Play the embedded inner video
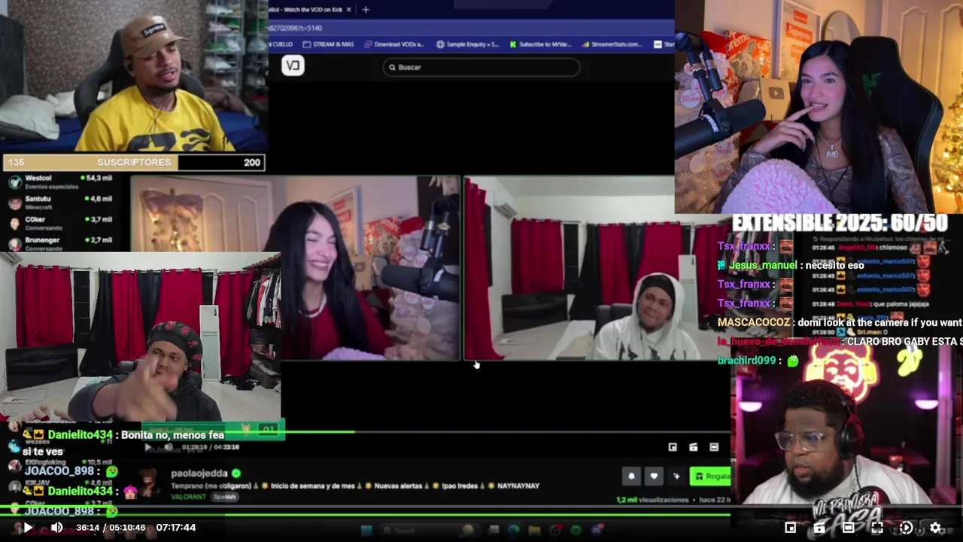Image resolution: width=963 pixels, height=542 pixels. tap(148, 447)
